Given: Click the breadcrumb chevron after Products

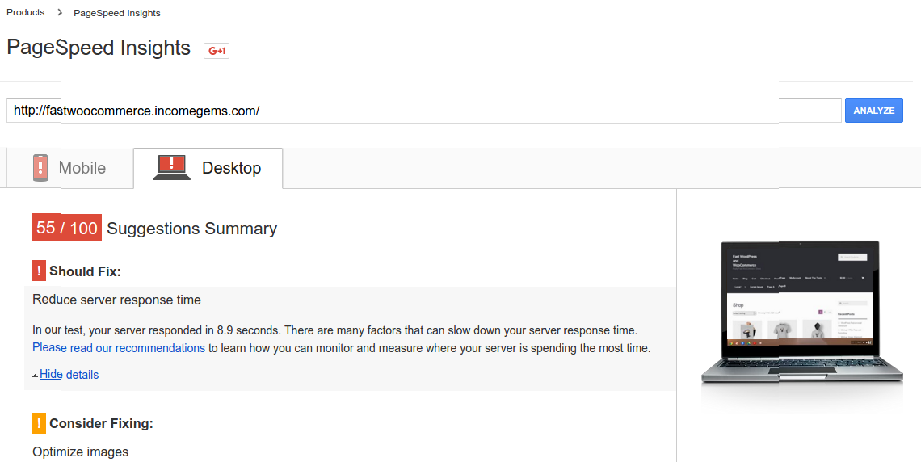Looking at the screenshot, I should point(60,12).
